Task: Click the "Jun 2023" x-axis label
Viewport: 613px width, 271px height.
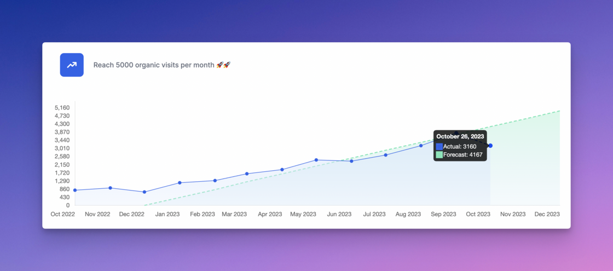Action: [339, 214]
